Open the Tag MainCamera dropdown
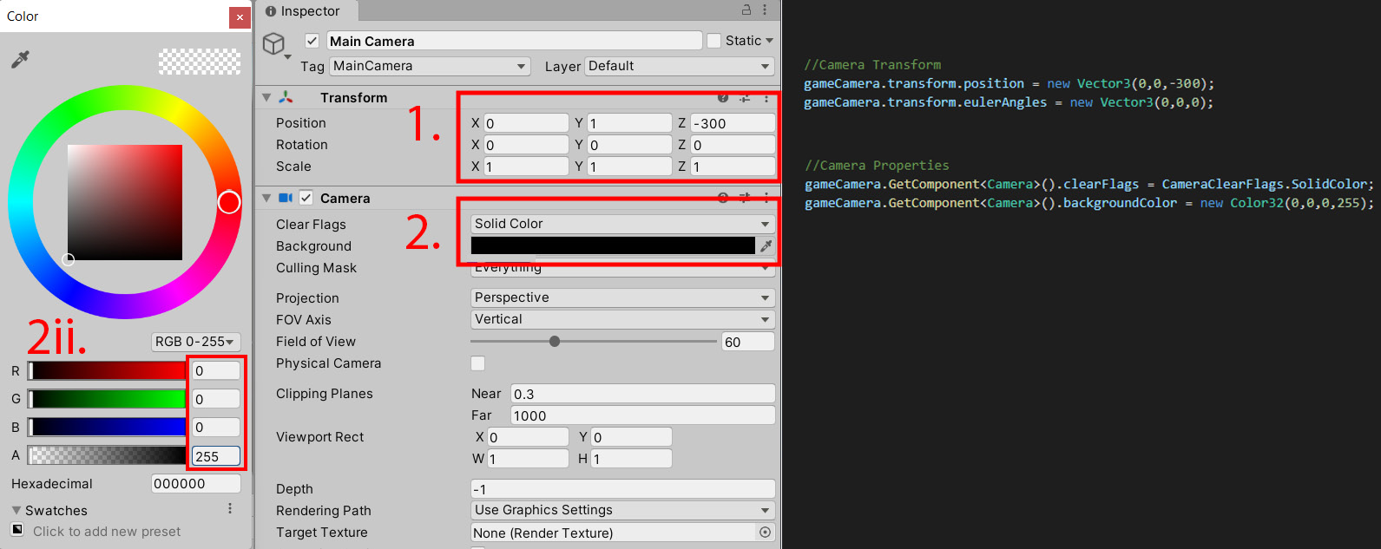Image resolution: width=1381 pixels, height=549 pixels. (x=430, y=66)
